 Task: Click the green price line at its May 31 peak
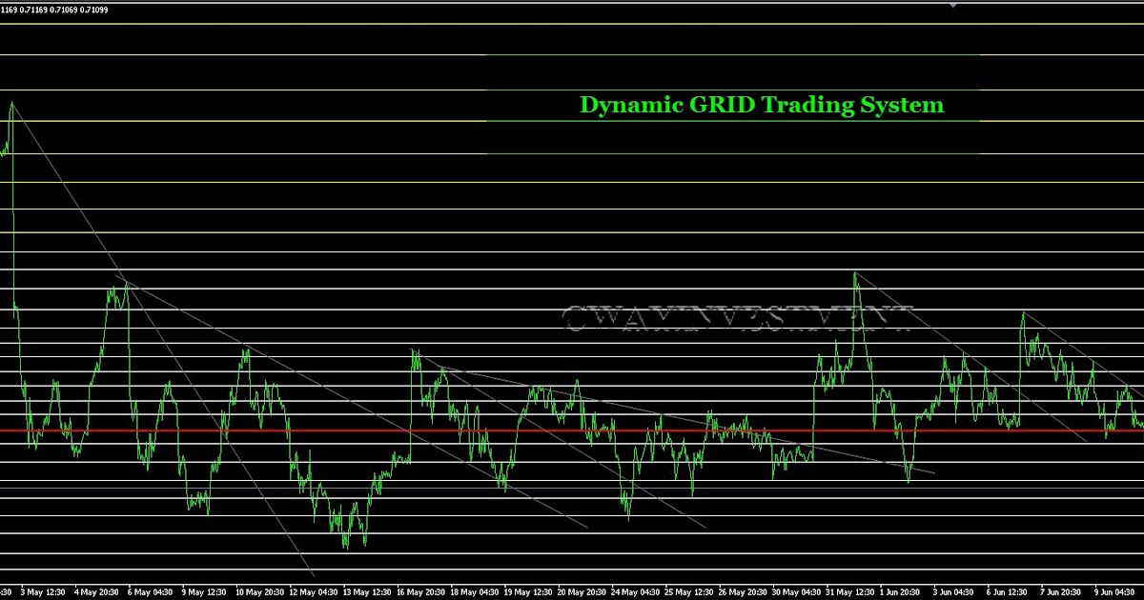point(855,274)
